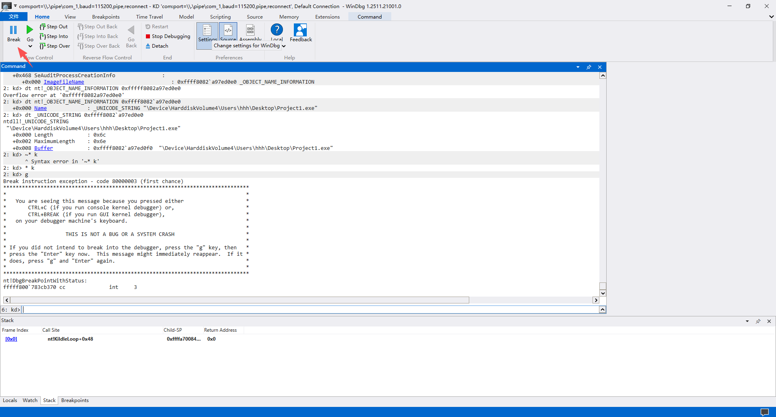The width and height of the screenshot is (776, 417).
Task: Open the Settings preferences icon
Action: (207, 30)
